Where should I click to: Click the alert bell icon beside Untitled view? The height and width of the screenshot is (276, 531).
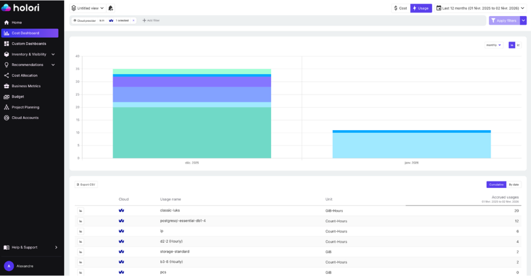click(x=110, y=8)
